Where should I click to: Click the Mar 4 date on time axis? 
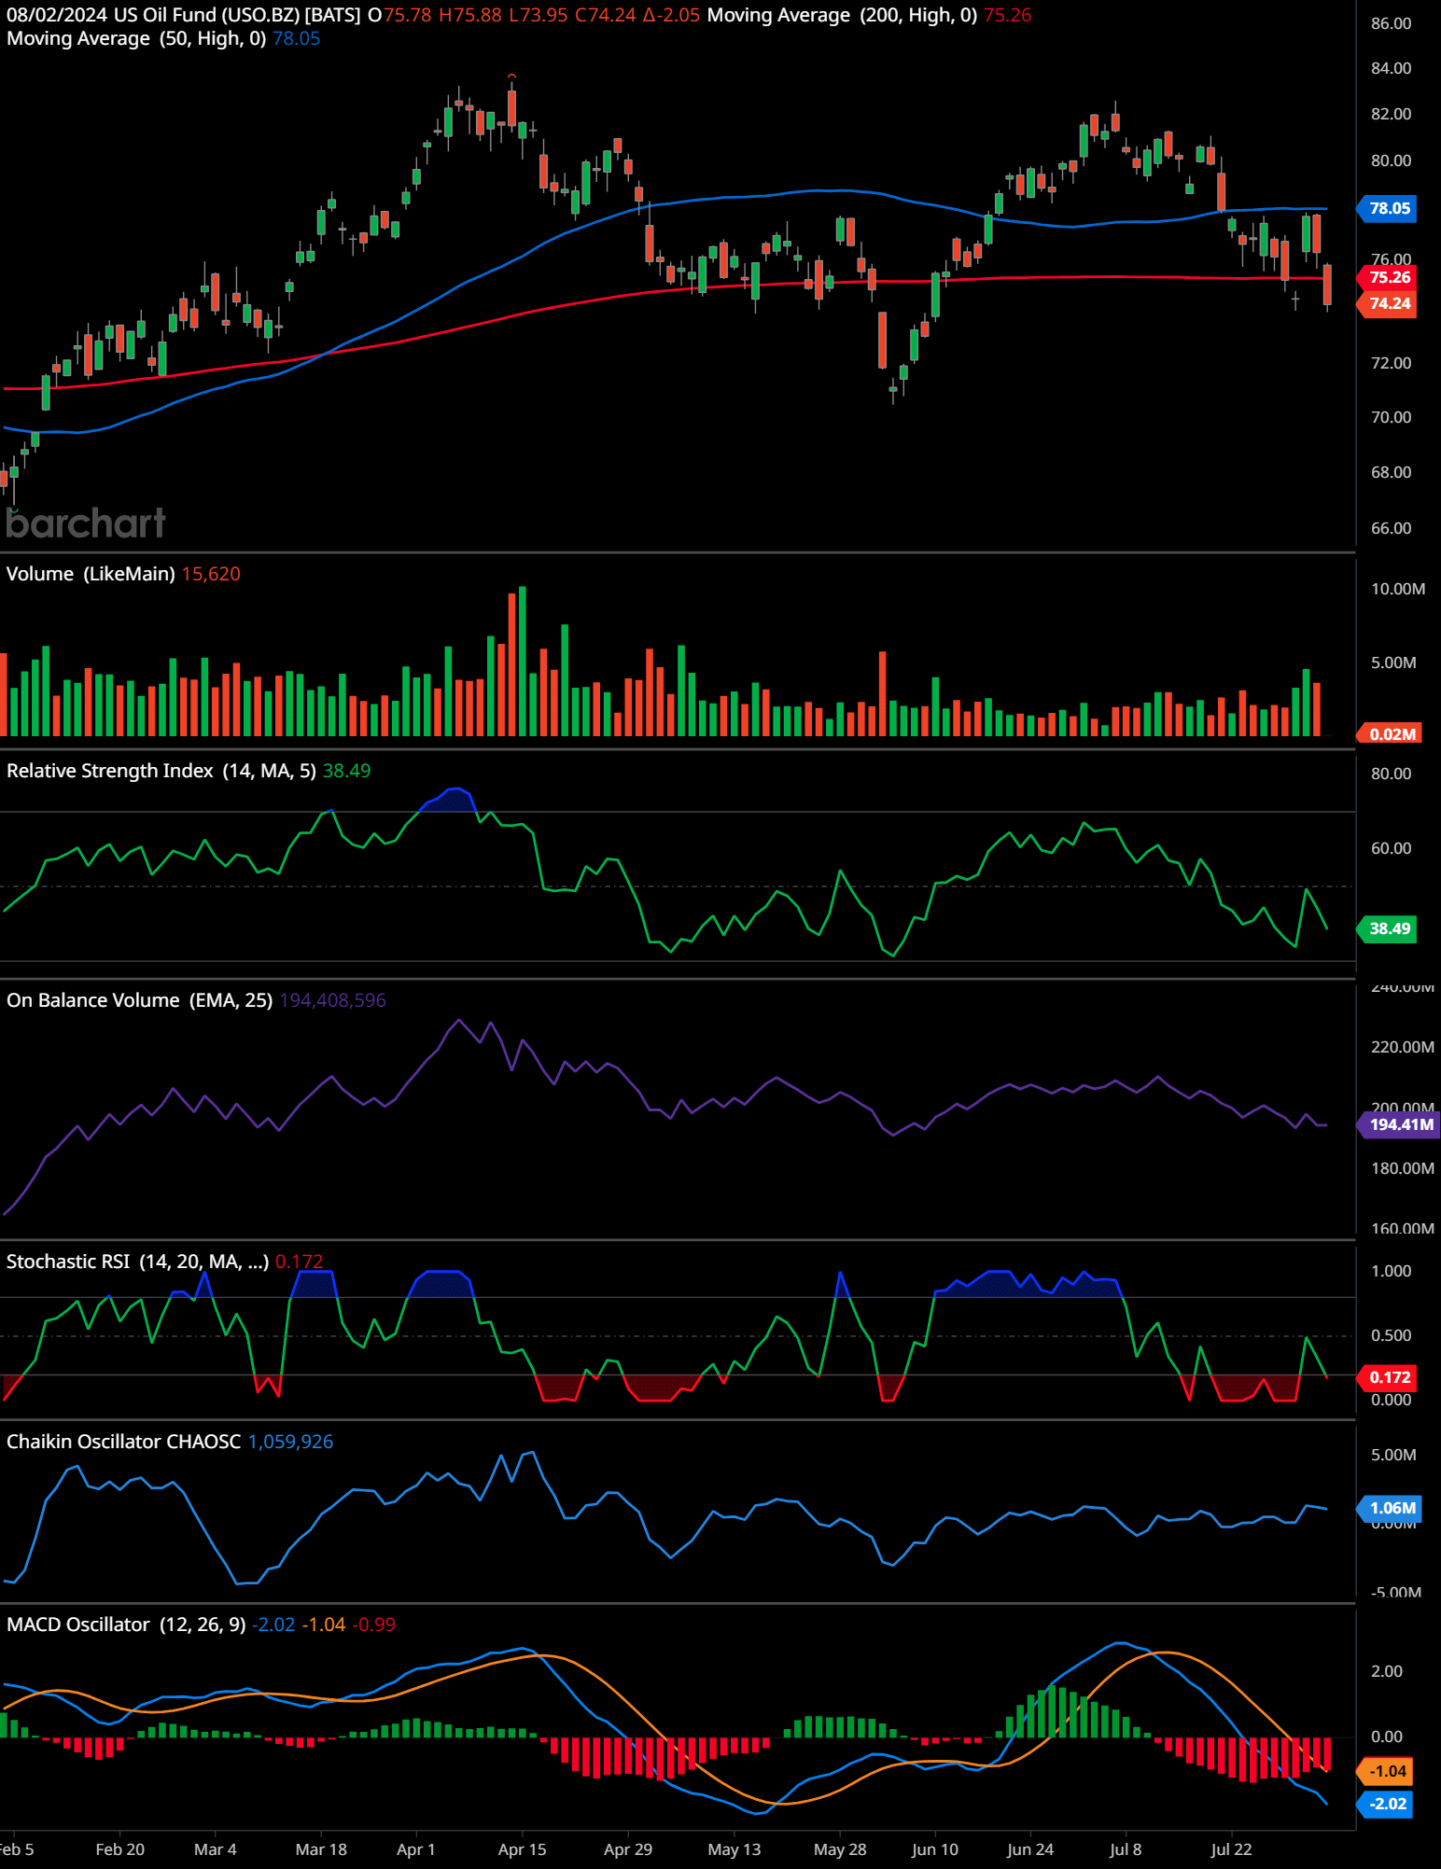[x=216, y=1849]
